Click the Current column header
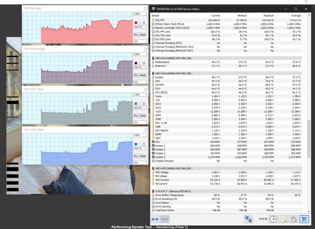Viewport: 315px width, 229px height. [208, 15]
